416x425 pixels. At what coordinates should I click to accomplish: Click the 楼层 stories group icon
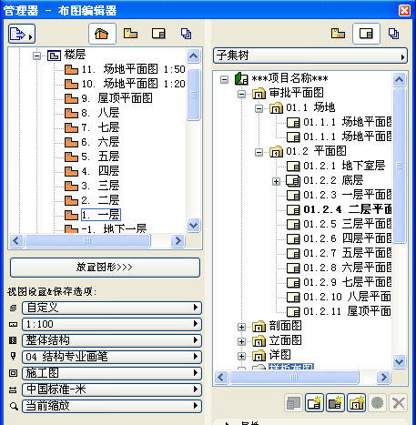pos(55,56)
